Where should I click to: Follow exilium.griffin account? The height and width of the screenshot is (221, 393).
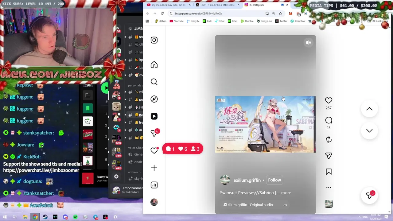[x=274, y=180]
